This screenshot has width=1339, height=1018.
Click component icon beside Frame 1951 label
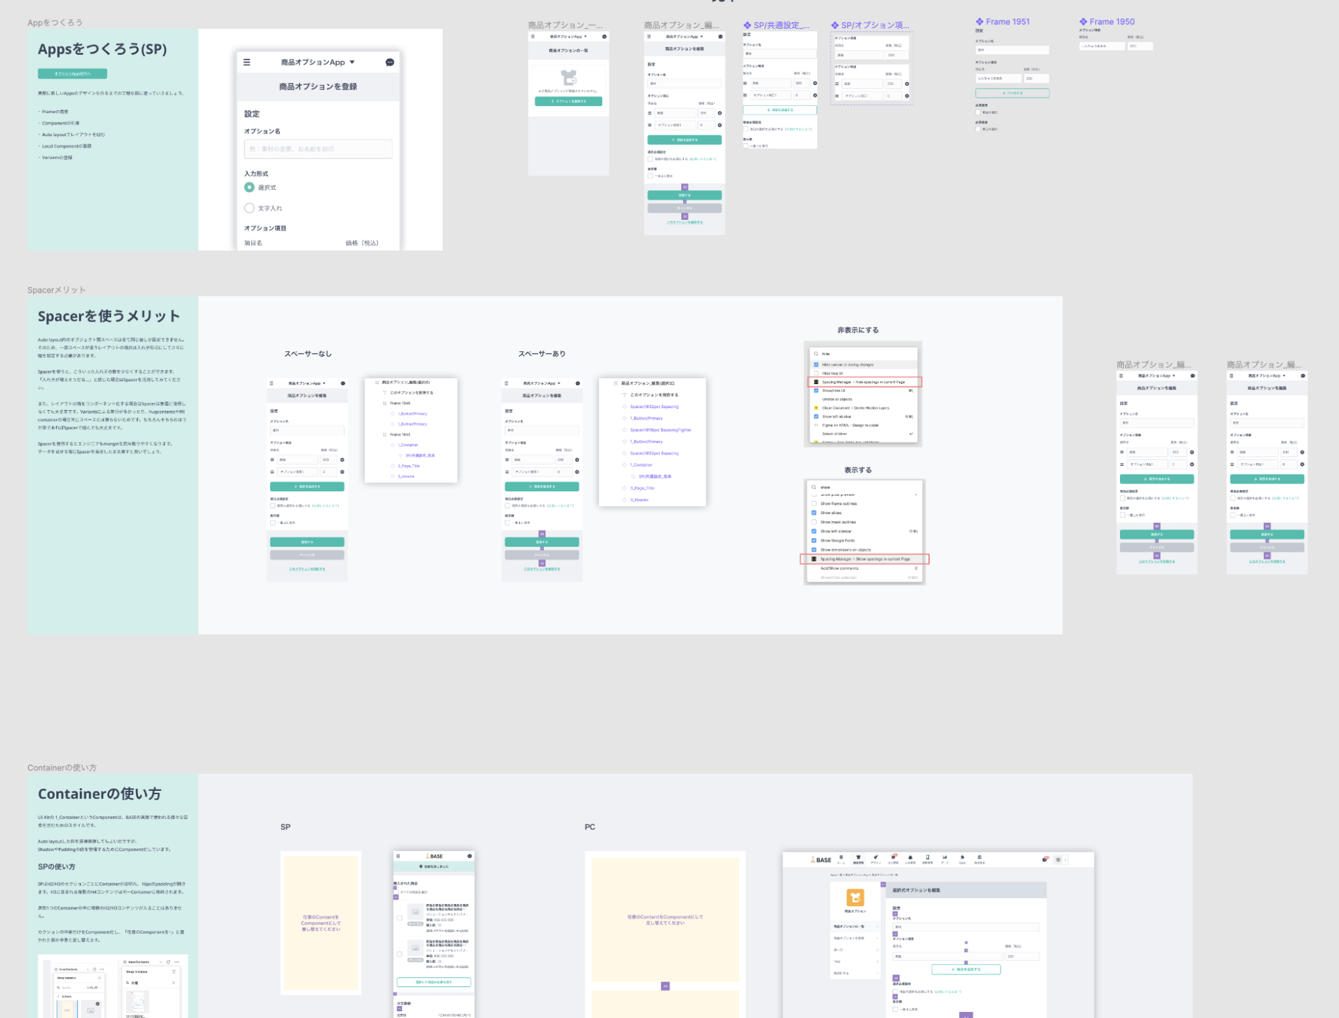979,22
